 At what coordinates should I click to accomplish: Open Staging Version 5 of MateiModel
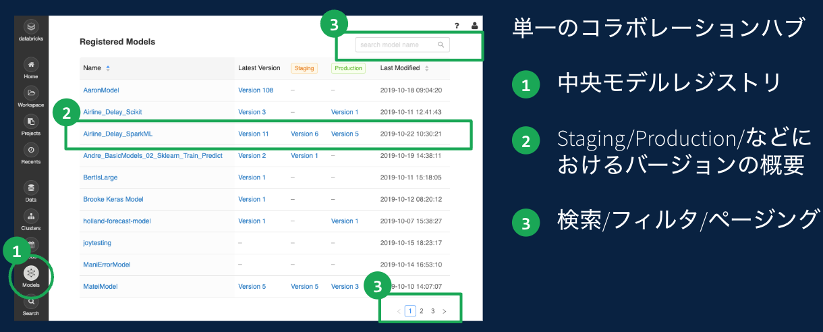[x=304, y=286]
